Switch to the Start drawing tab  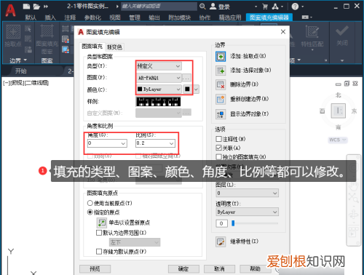pyautogui.click(x=21, y=71)
